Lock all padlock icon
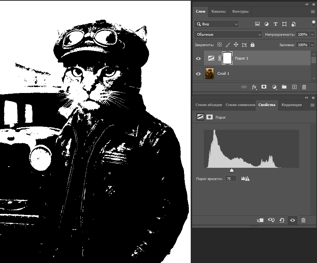 253,45
